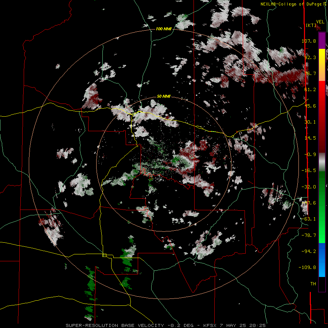328x328 pixels.
Task: Click the black TH segment of color bar
Action: click(322, 284)
